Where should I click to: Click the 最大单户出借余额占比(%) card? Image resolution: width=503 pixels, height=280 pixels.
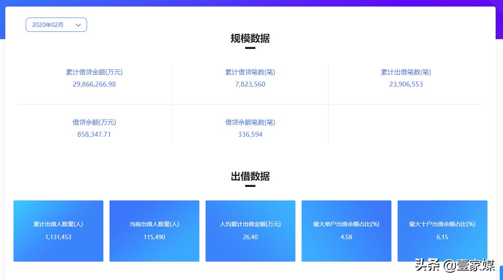click(x=346, y=231)
